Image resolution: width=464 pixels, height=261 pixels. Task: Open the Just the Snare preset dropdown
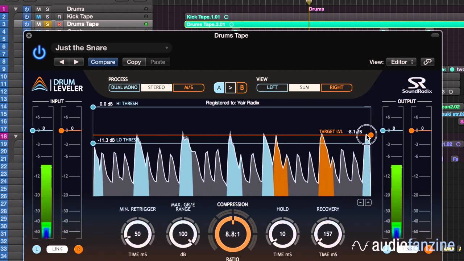(x=111, y=48)
